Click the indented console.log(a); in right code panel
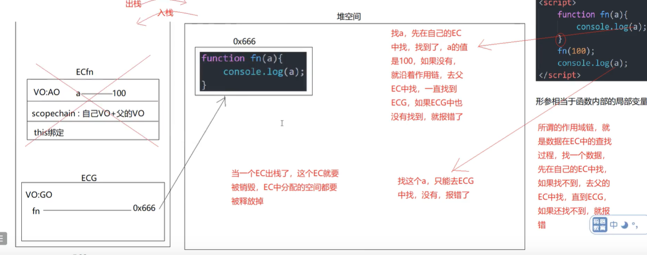 point(611,27)
